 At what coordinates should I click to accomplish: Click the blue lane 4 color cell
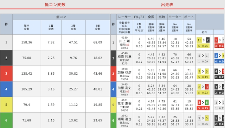tap(6, 89)
